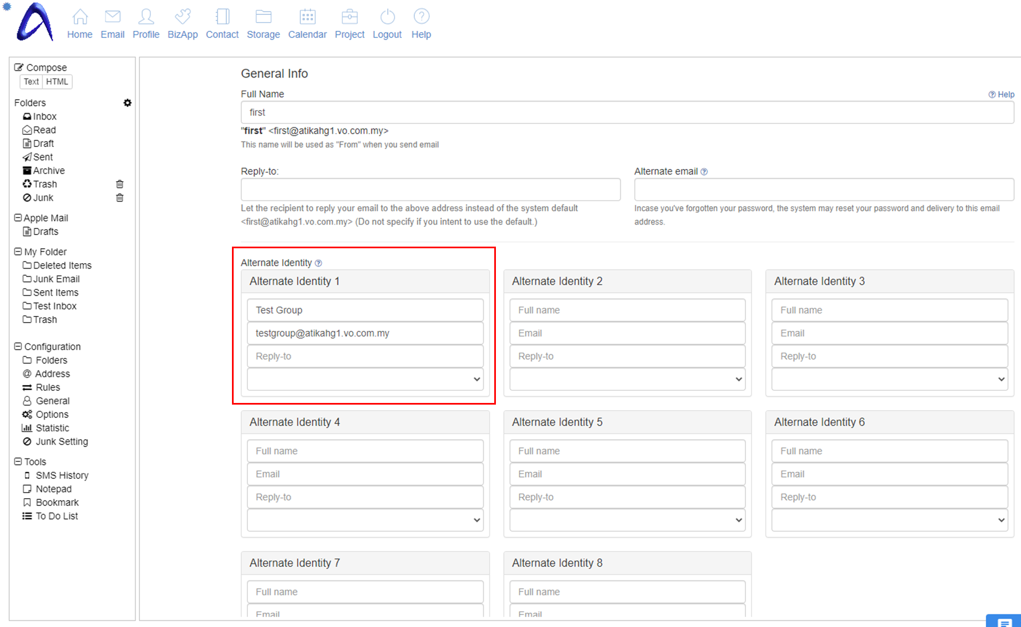This screenshot has width=1021, height=627.
Task: Focus Alternate Identity 3 Email field
Action: (x=890, y=333)
